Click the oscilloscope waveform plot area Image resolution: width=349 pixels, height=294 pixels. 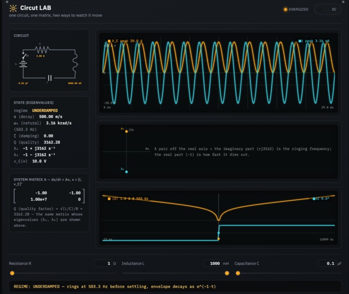tap(218, 73)
